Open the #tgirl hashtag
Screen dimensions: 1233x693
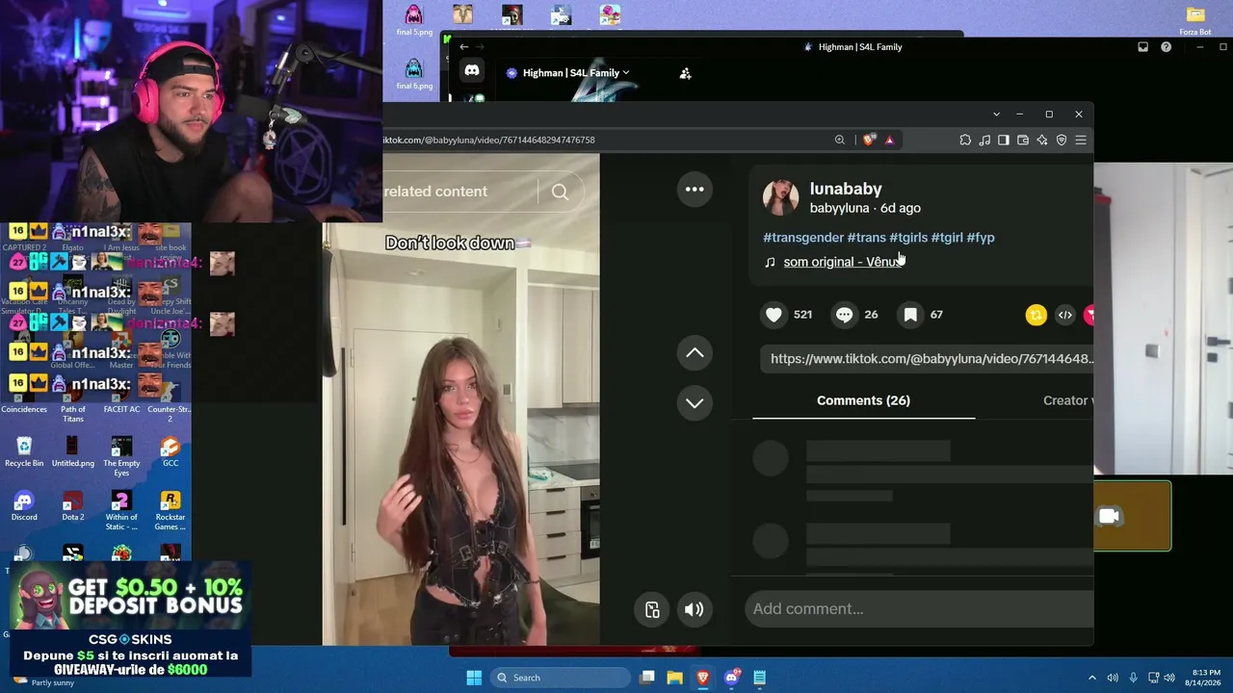[947, 238]
